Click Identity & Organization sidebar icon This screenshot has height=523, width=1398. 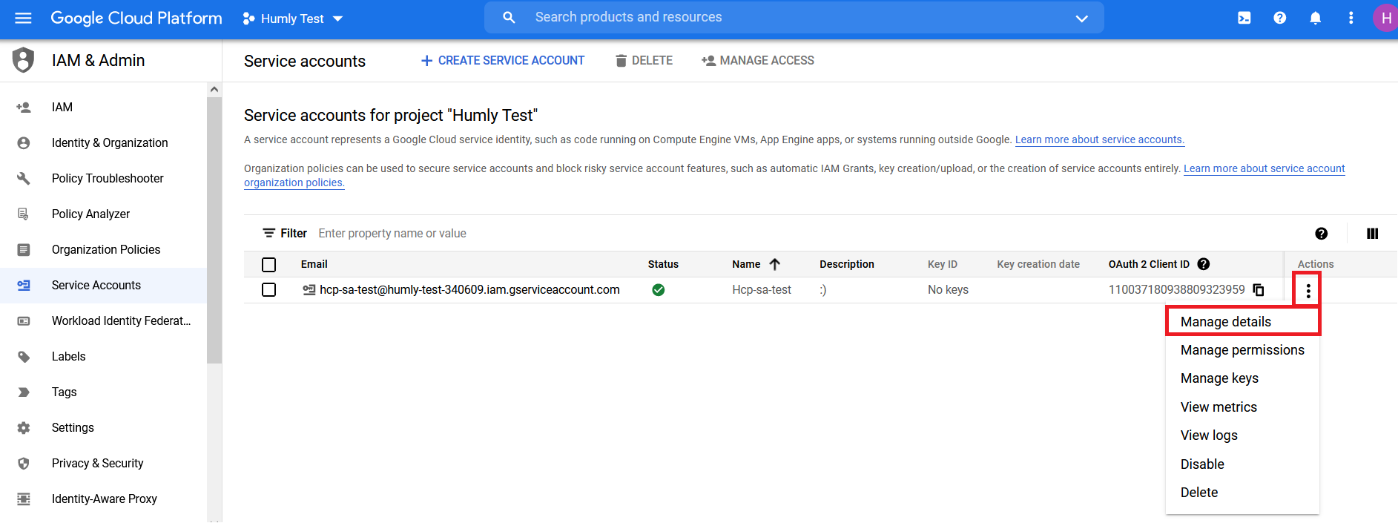pos(24,143)
